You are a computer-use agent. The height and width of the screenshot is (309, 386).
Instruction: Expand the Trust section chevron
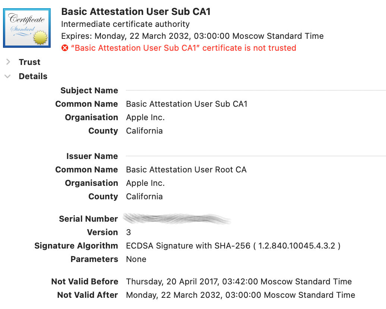[x=8, y=62]
